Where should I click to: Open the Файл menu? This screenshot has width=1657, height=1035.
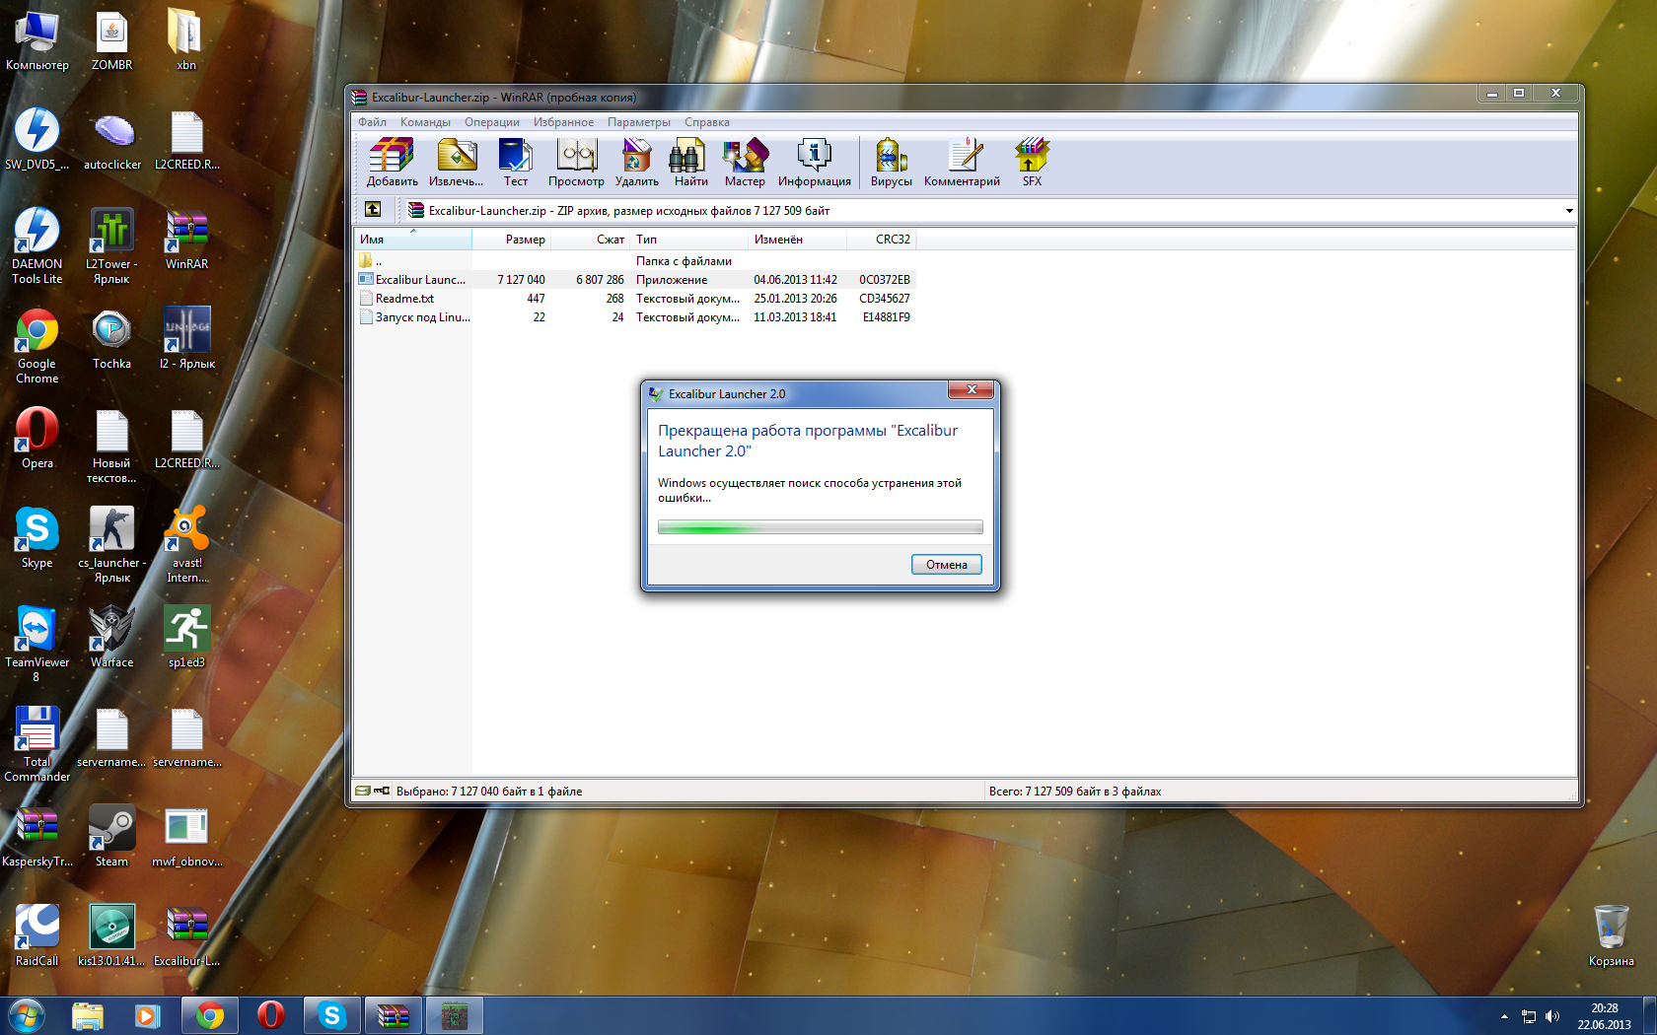click(x=373, y=122)
